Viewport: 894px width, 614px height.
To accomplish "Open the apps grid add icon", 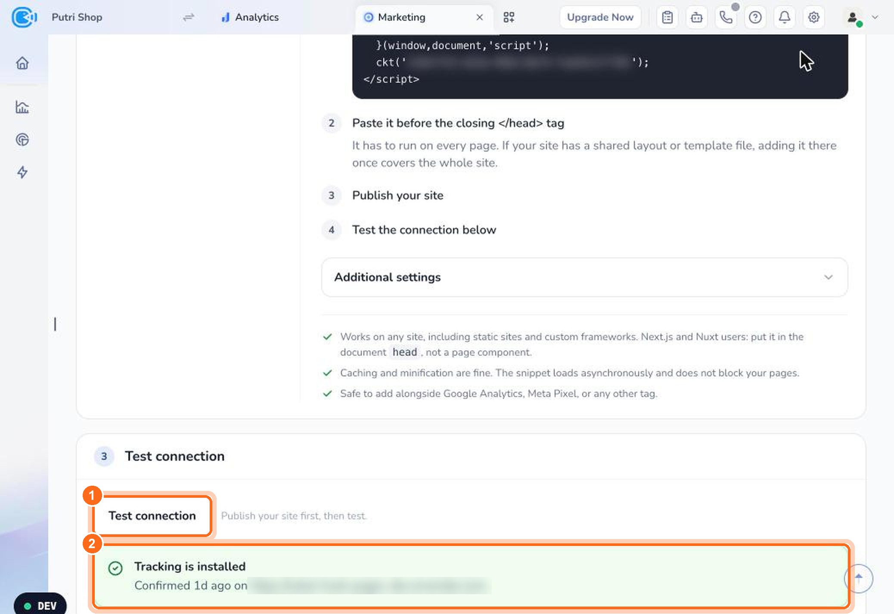I will click(x=509, y=17).
